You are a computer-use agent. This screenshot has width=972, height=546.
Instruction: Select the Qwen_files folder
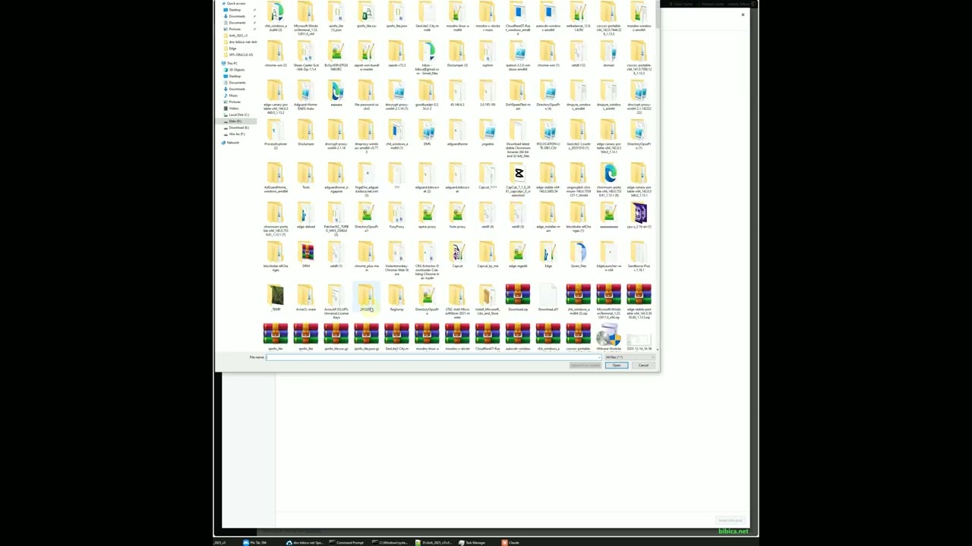pos(579,255)
